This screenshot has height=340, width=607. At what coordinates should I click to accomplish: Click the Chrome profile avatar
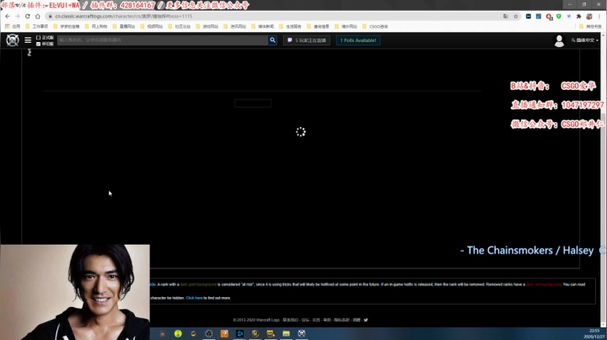point(589,16)
